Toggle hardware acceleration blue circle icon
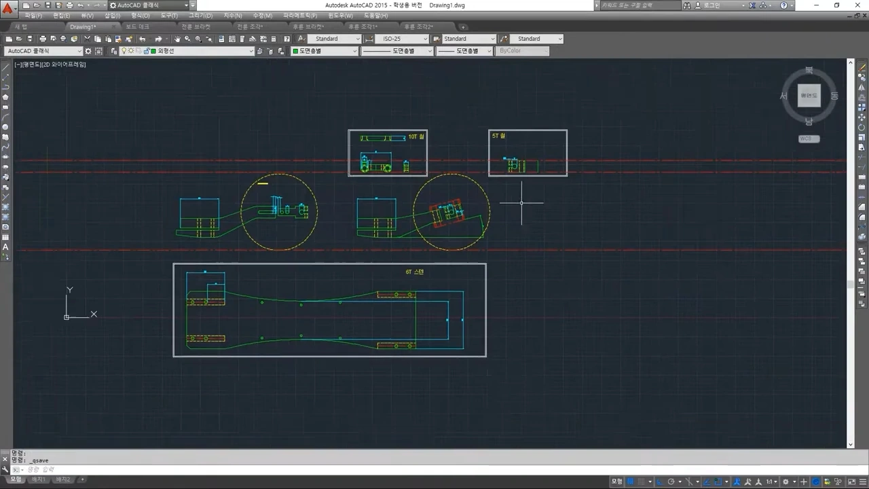This screenshot has width=869, height=489. [x=815, y=482]
